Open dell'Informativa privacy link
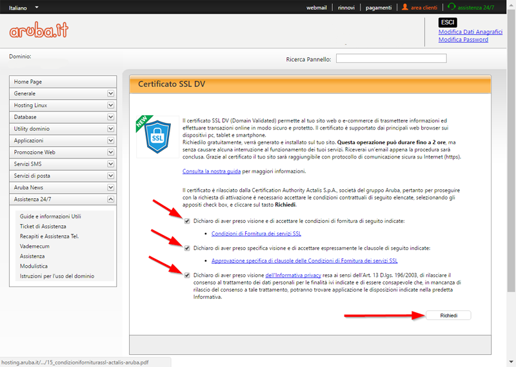Screen dimensions: 516x367 click(x=293, y=276)
